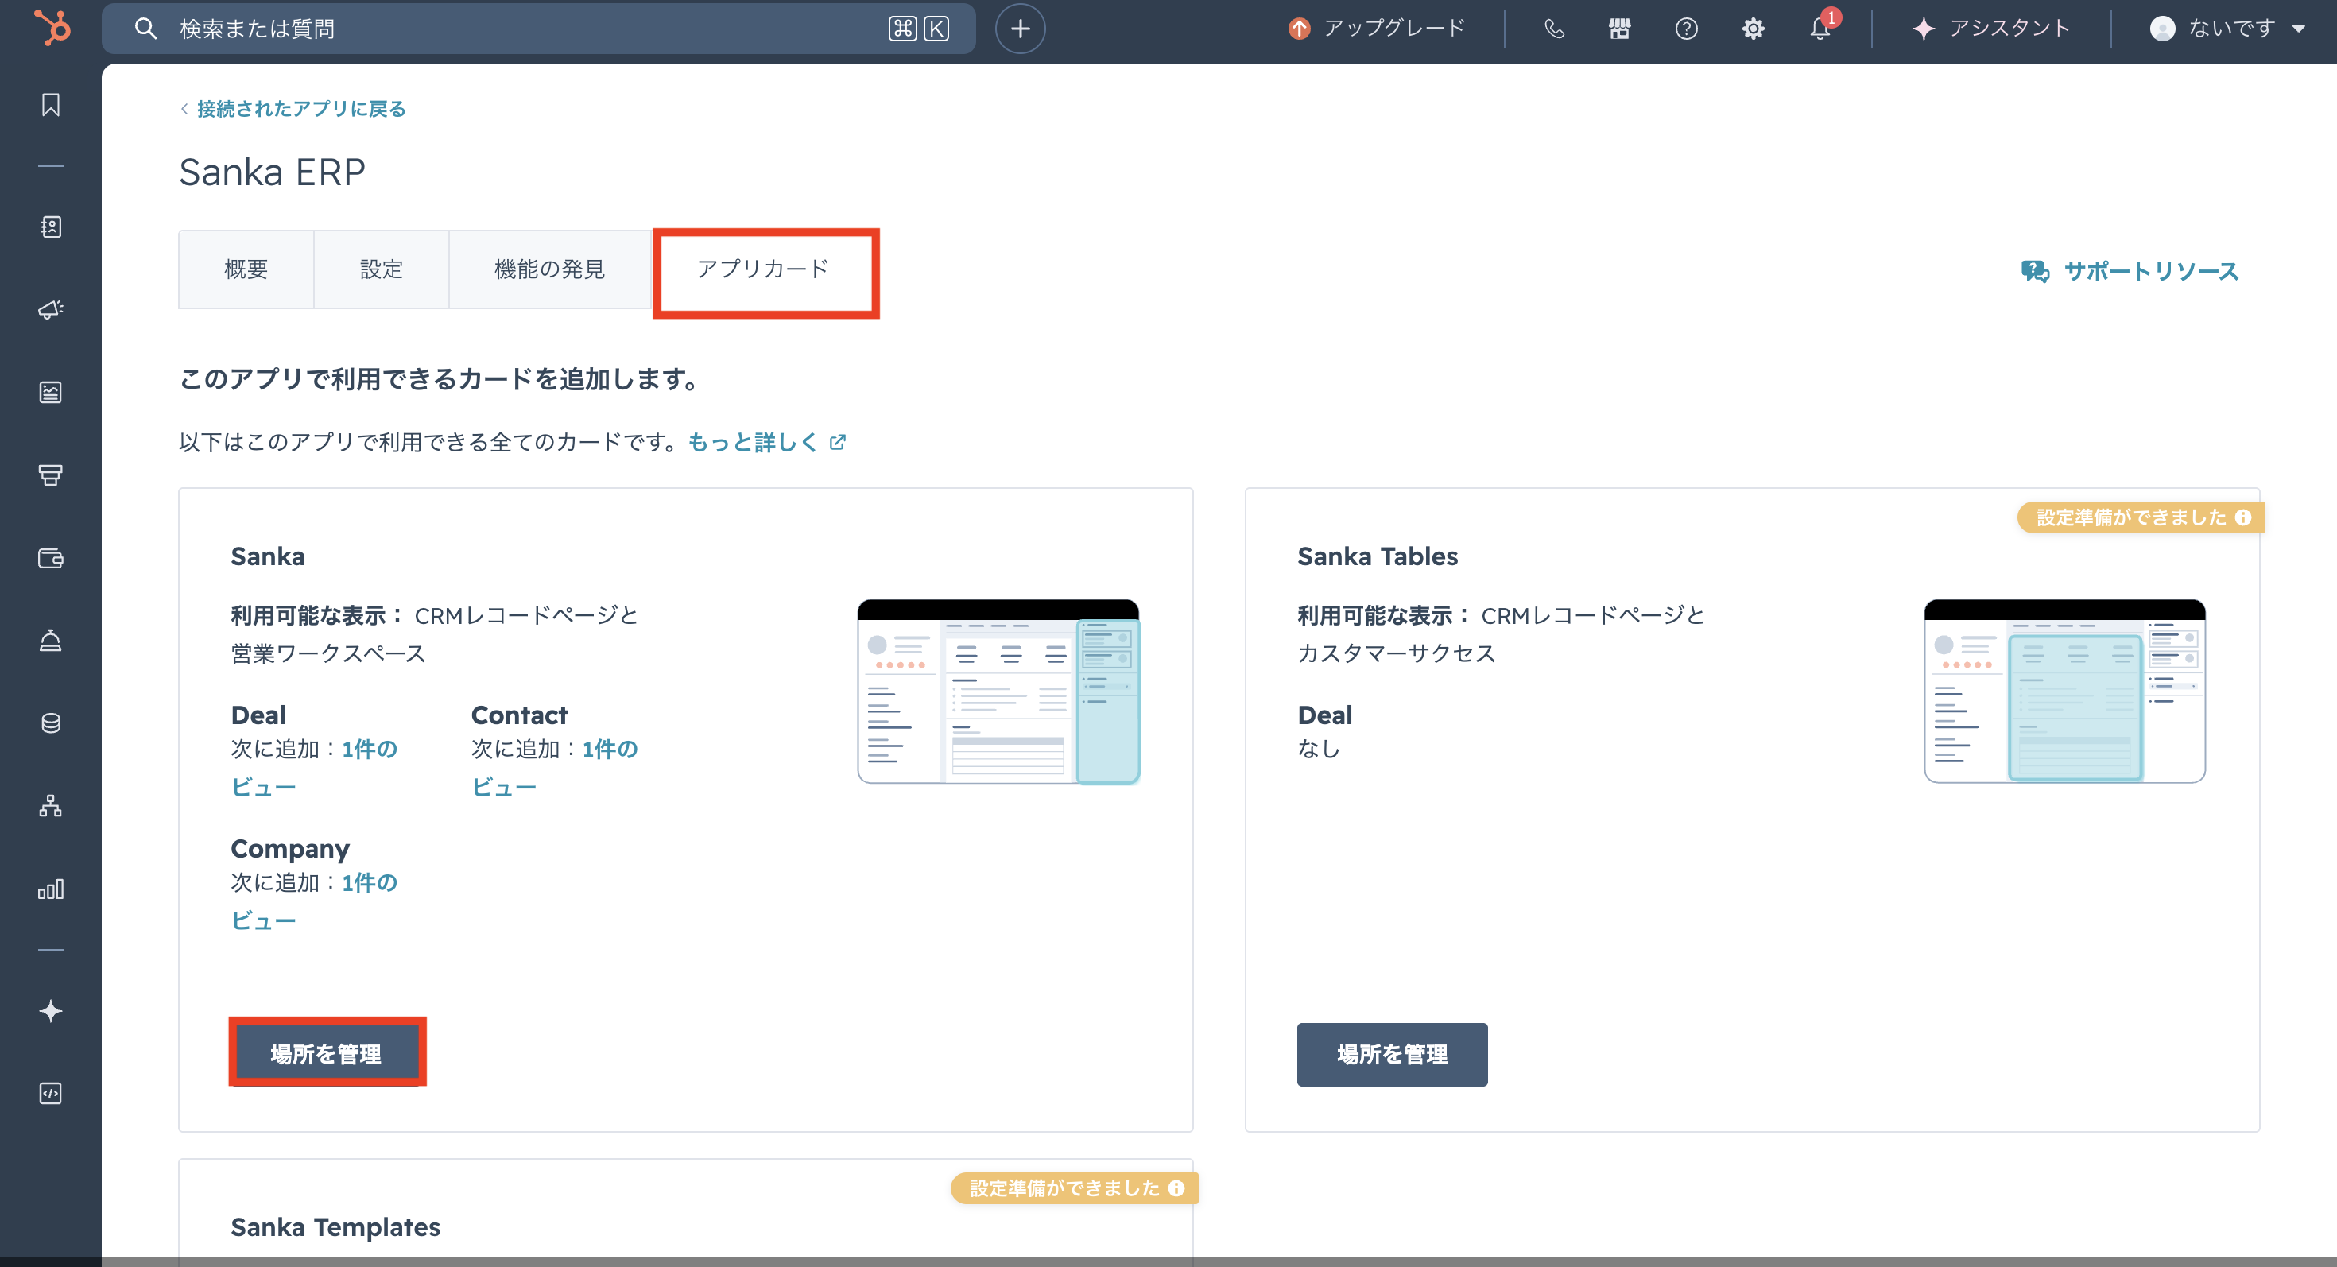Screen dimensions: 2337x1267
Task: Select the 概要 tab
Action: click(246, 269)
